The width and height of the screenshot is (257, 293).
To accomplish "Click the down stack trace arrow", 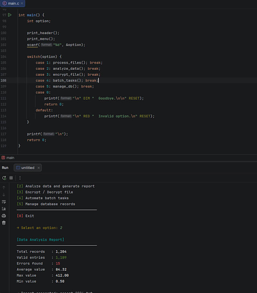I will (x=4, y=194).
